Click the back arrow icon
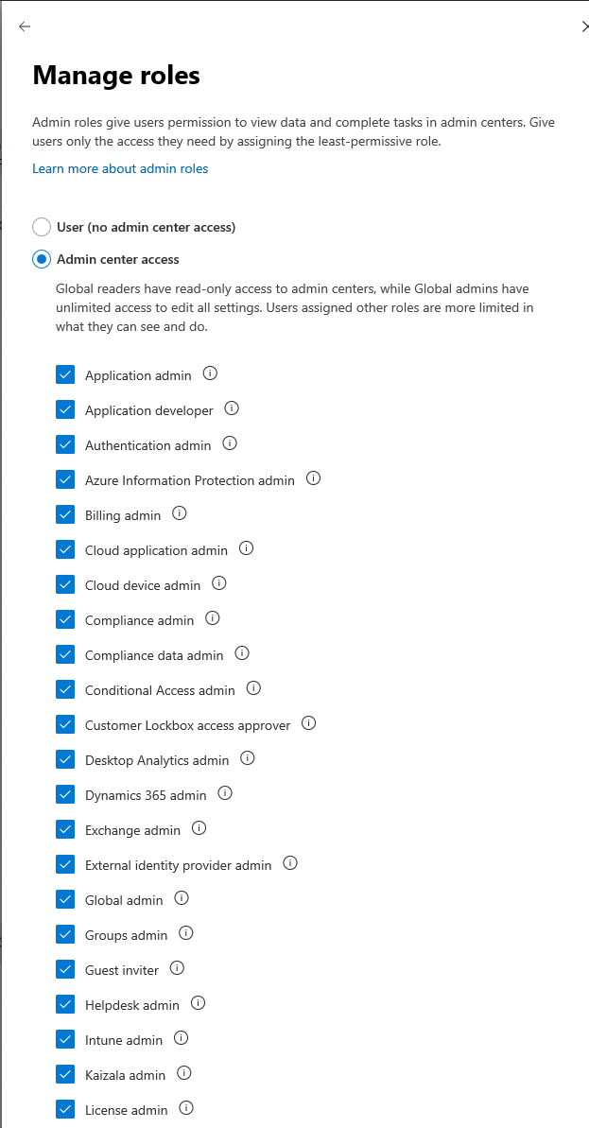 click(26, 26)
